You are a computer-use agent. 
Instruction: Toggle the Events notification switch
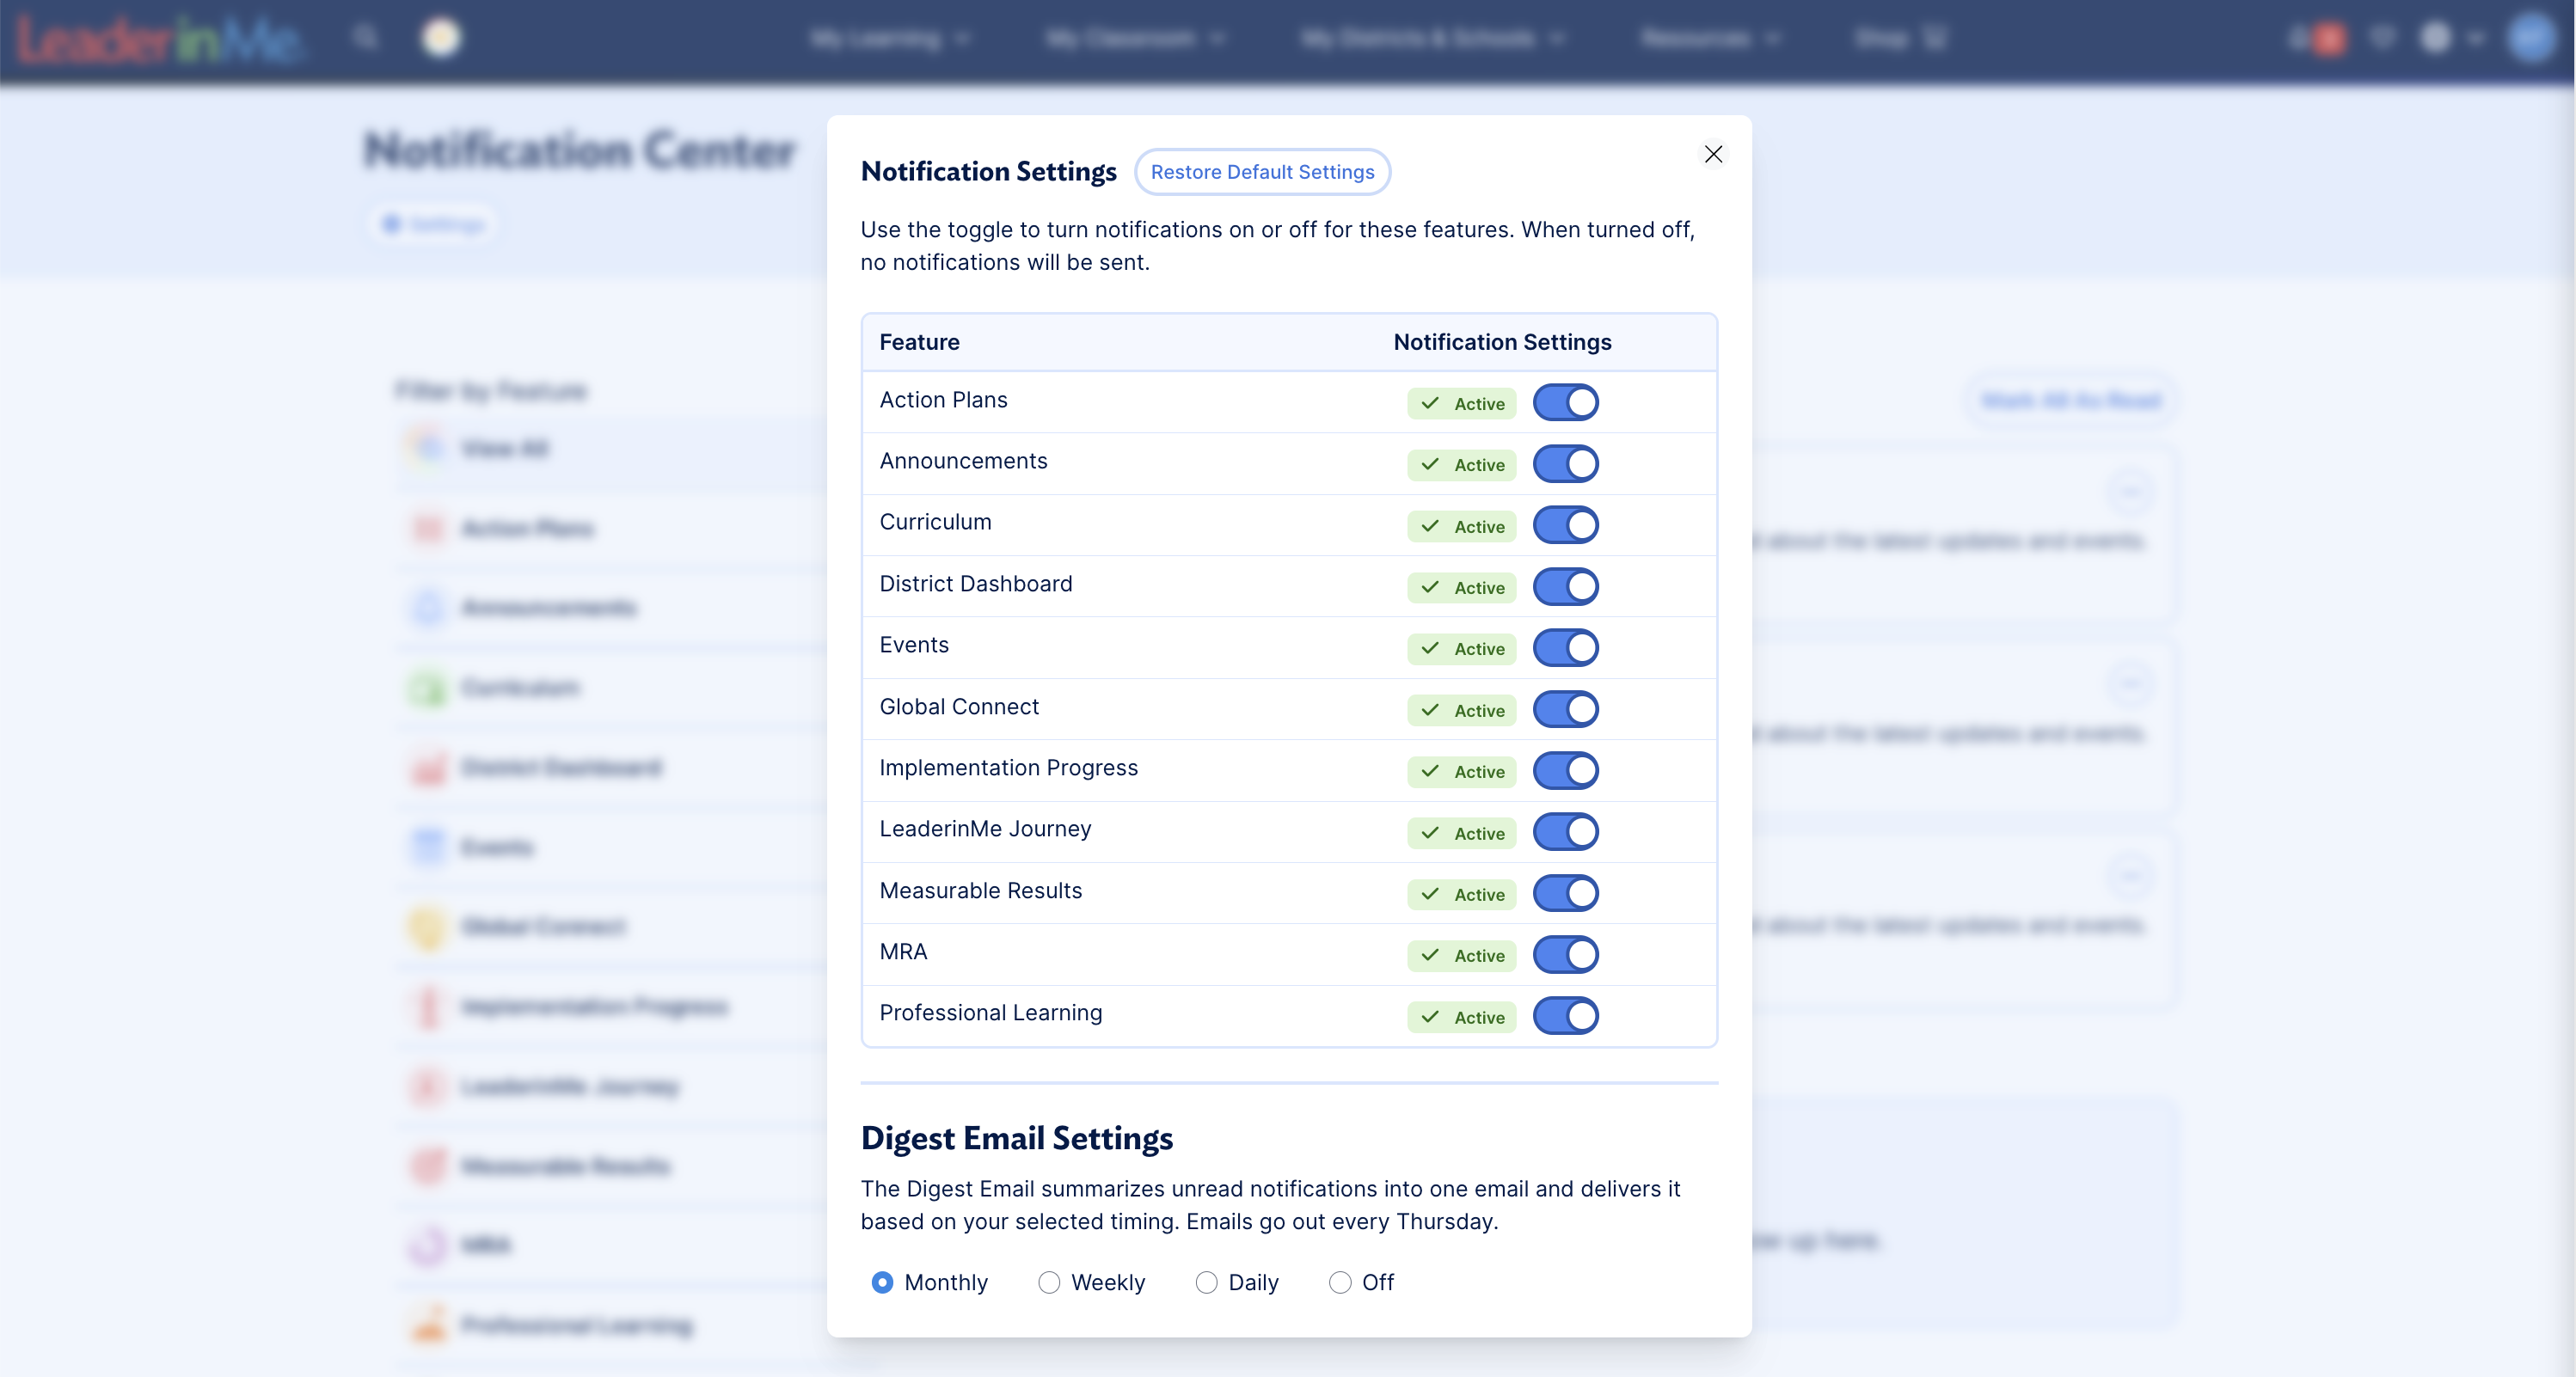(1566, 648)
